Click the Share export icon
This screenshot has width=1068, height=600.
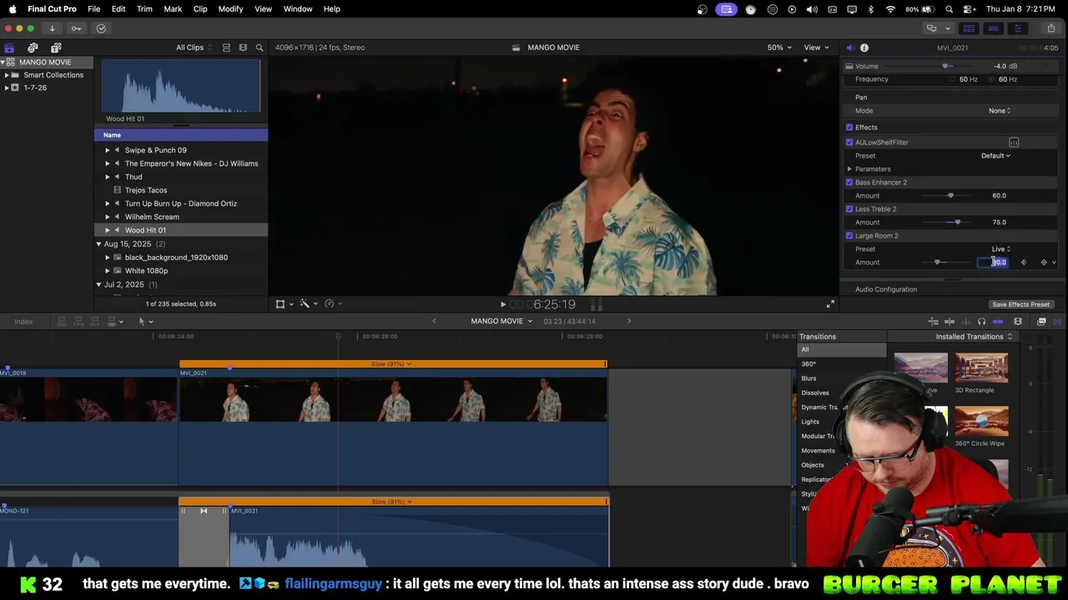tap(1050, 28)
